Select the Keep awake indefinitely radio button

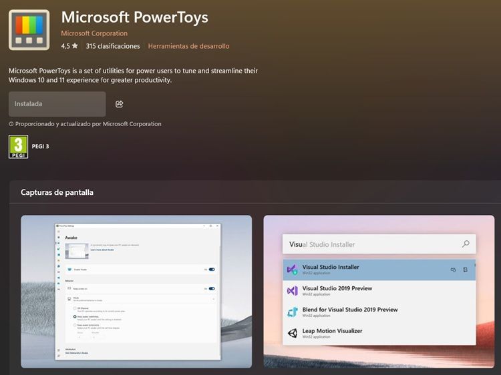point(75,317)
